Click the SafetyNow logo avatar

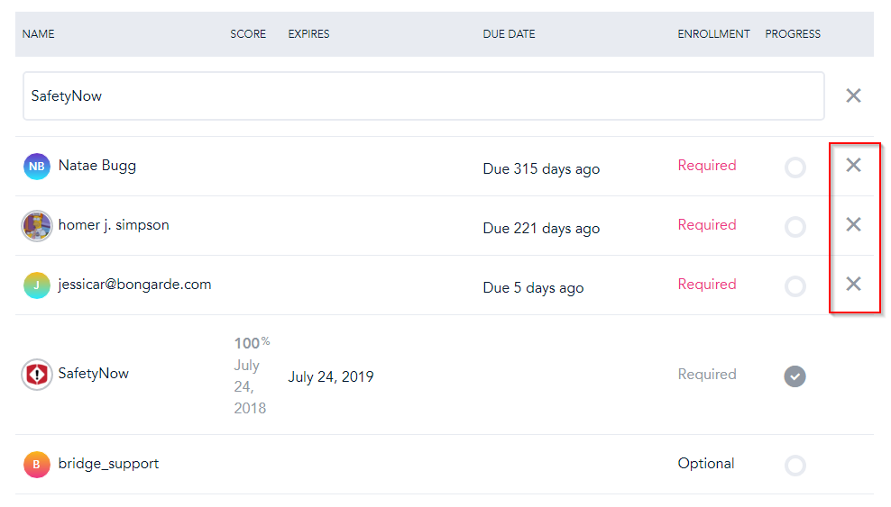[x=37, y=375]
